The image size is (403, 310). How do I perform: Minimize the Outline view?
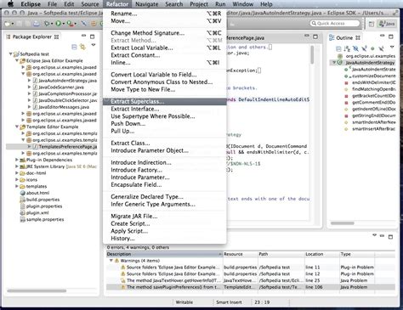coord(383,36)
